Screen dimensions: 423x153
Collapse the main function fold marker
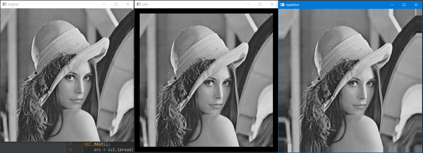click(x=83, y=144)
